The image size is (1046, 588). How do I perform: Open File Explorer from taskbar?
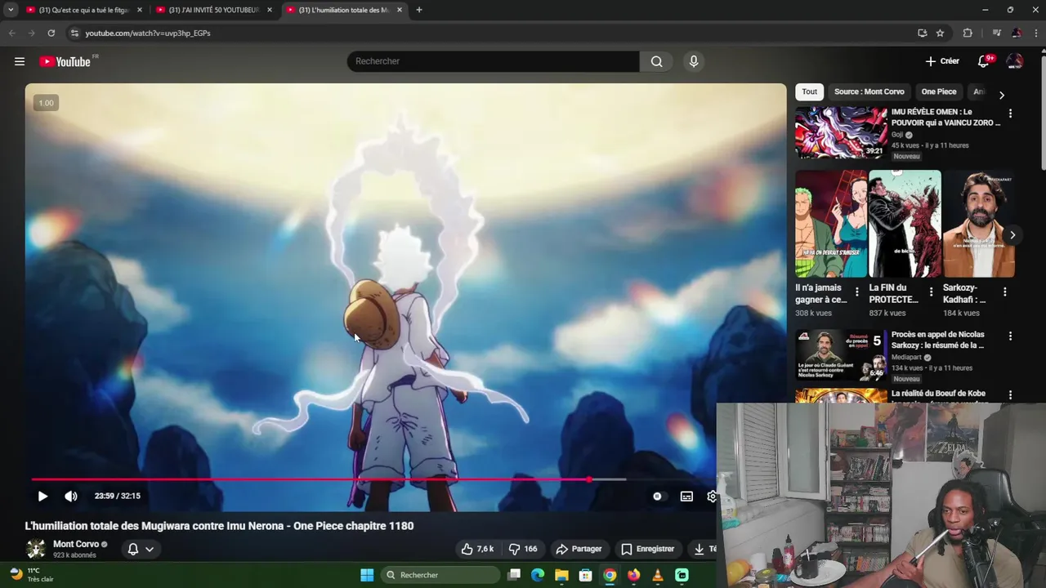click(x=561, y=575)
